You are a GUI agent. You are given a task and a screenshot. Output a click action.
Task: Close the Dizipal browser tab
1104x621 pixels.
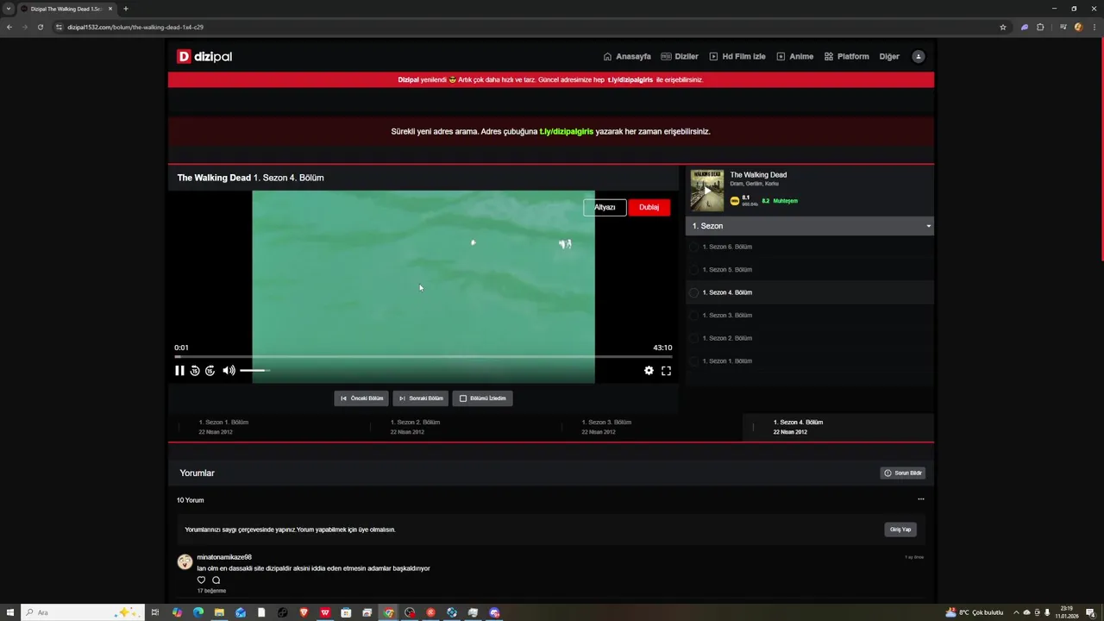pyautogui.click(x=110, y=9)
